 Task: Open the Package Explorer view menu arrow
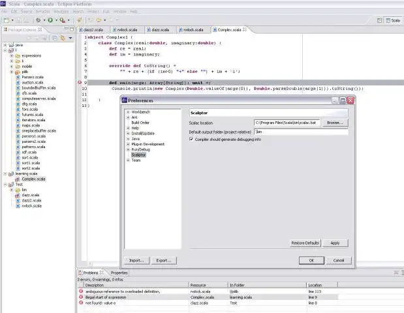70,38
